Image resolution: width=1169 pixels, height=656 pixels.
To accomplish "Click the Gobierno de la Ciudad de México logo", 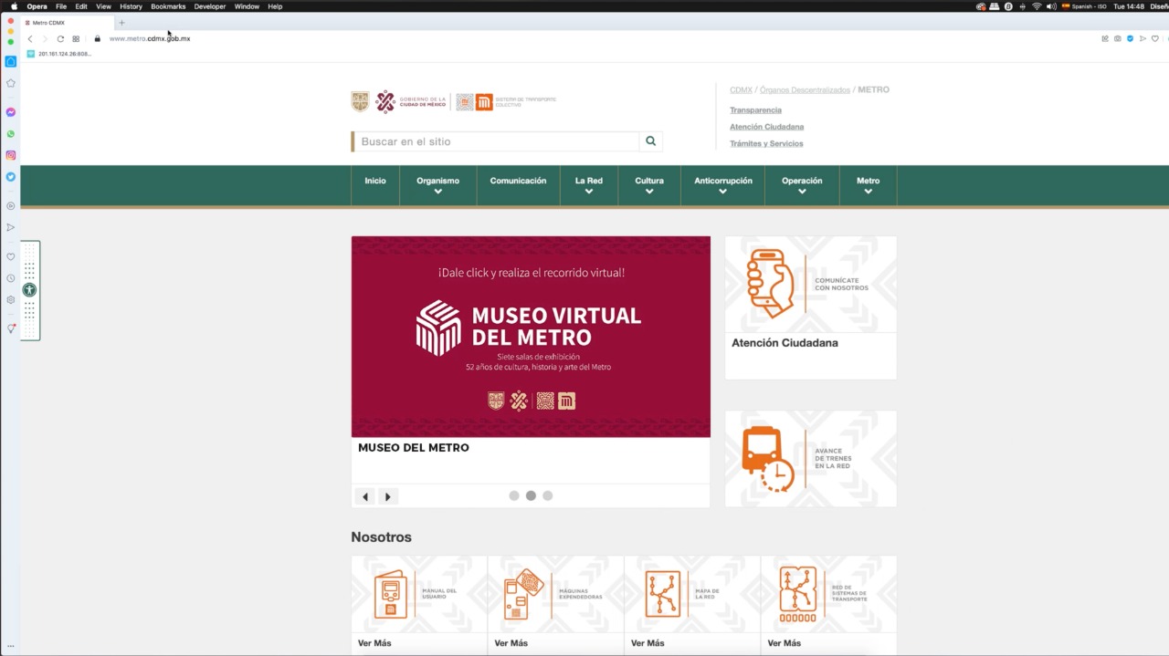I will tap(411, 101).
